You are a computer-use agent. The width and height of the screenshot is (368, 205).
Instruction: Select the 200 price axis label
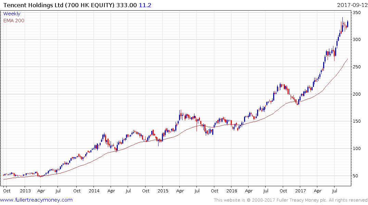click(357, 94)
